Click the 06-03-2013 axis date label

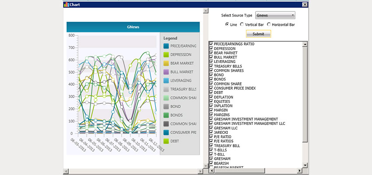click(x=78, y=145)
